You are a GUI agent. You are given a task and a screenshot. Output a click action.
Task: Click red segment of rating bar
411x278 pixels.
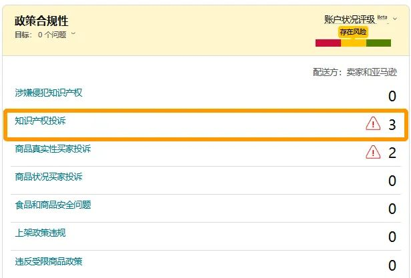pyautogui.click(x=328, y=43)
